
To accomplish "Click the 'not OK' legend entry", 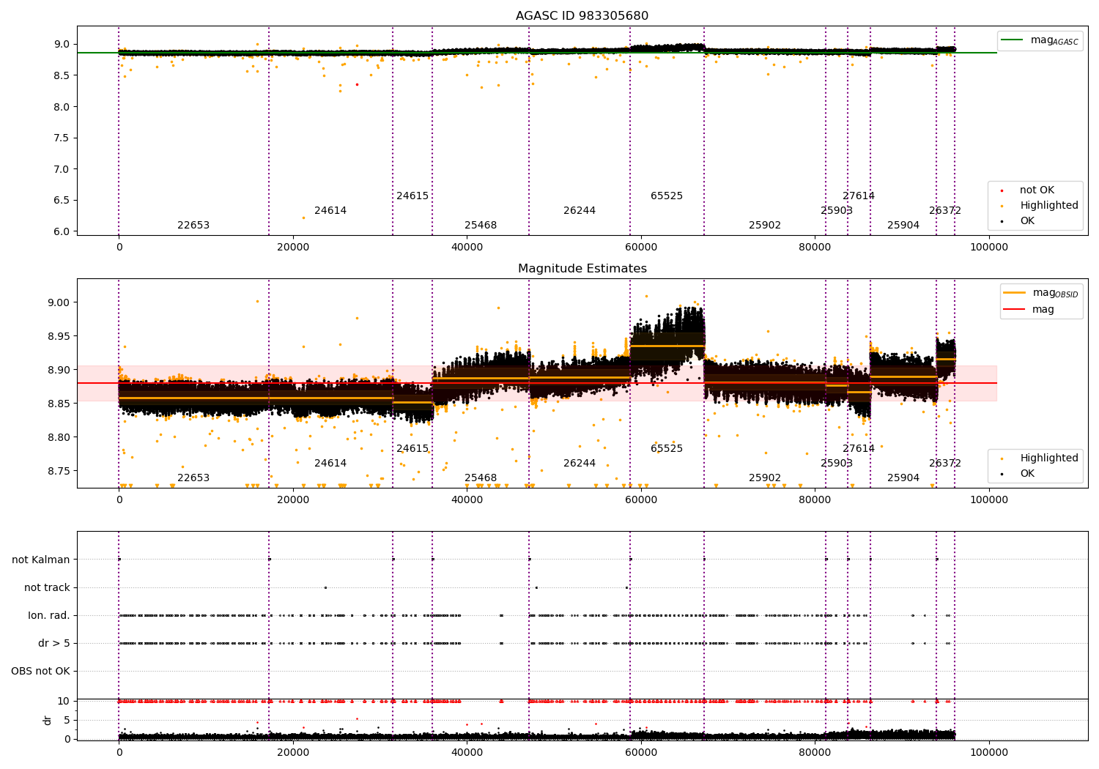I will [x=1037, y=190].
